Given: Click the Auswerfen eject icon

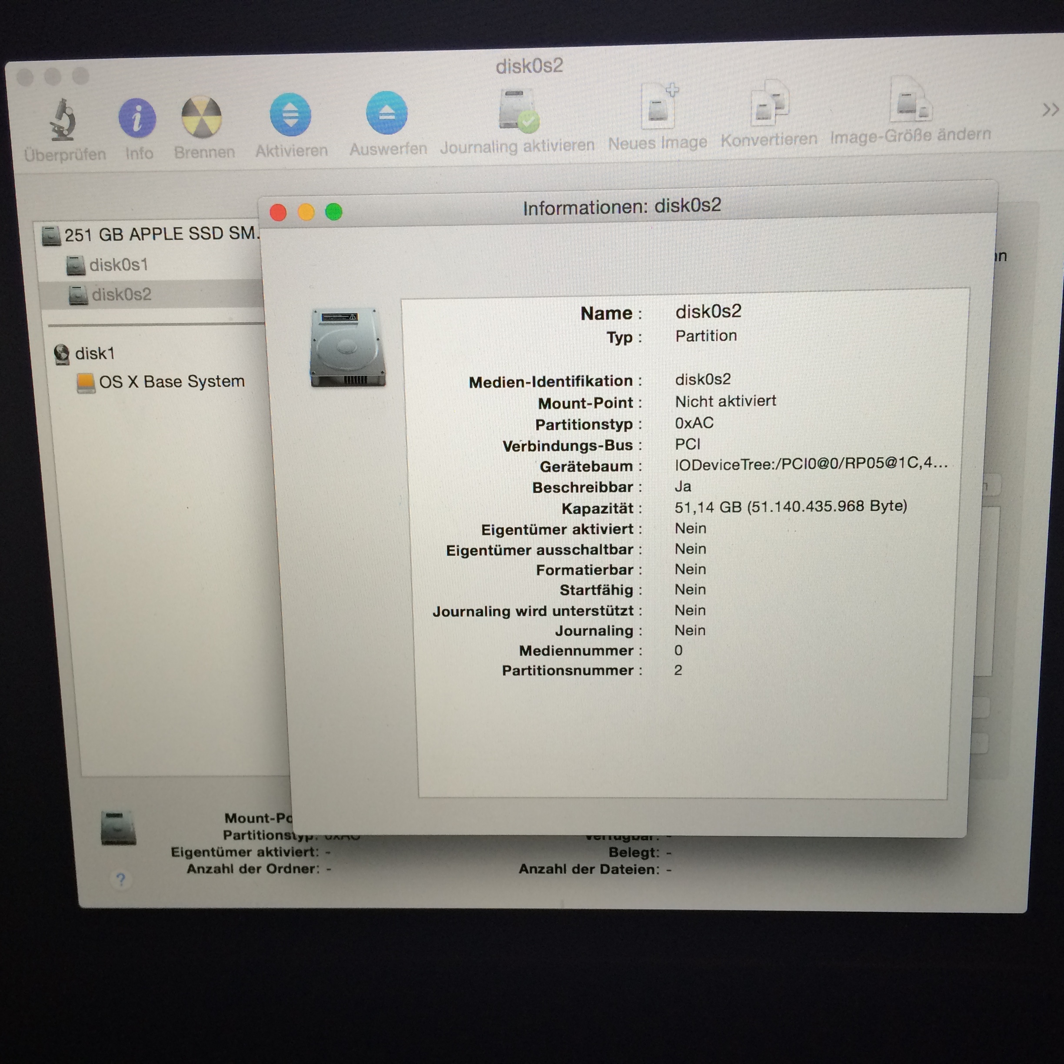Looking at the screenshot, I should pos(386,113).
